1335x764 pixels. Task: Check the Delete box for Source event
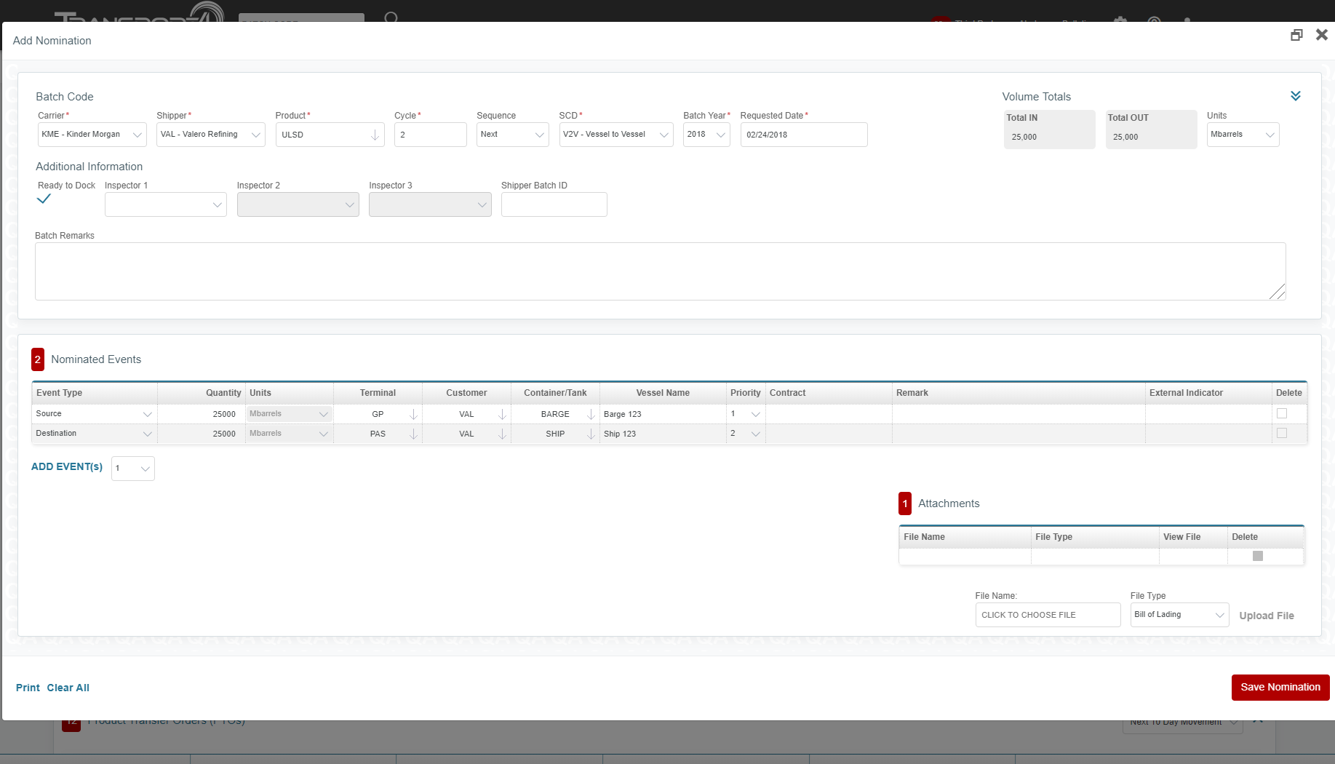(1281, 413)
